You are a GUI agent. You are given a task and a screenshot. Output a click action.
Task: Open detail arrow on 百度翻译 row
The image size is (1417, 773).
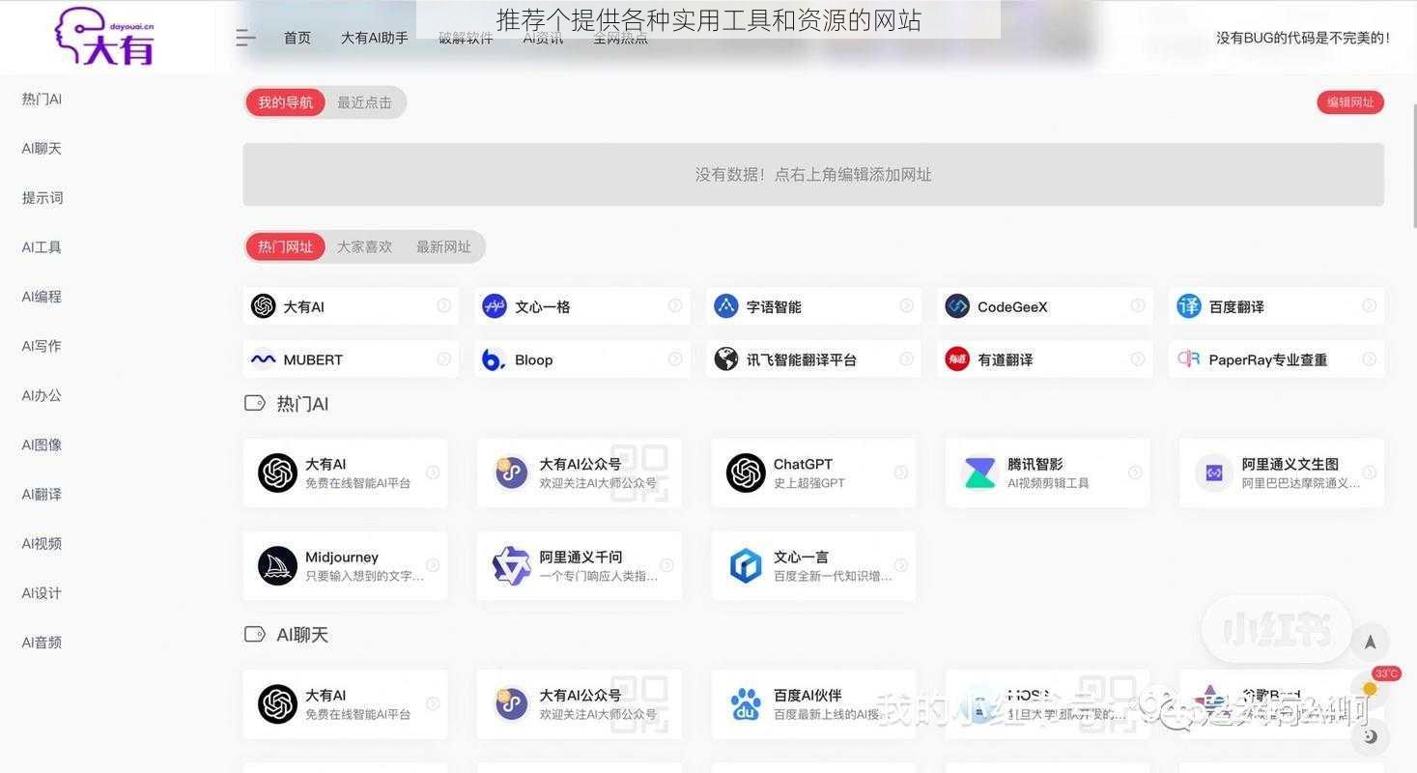pyautogui.click(x=1369, y=306)
